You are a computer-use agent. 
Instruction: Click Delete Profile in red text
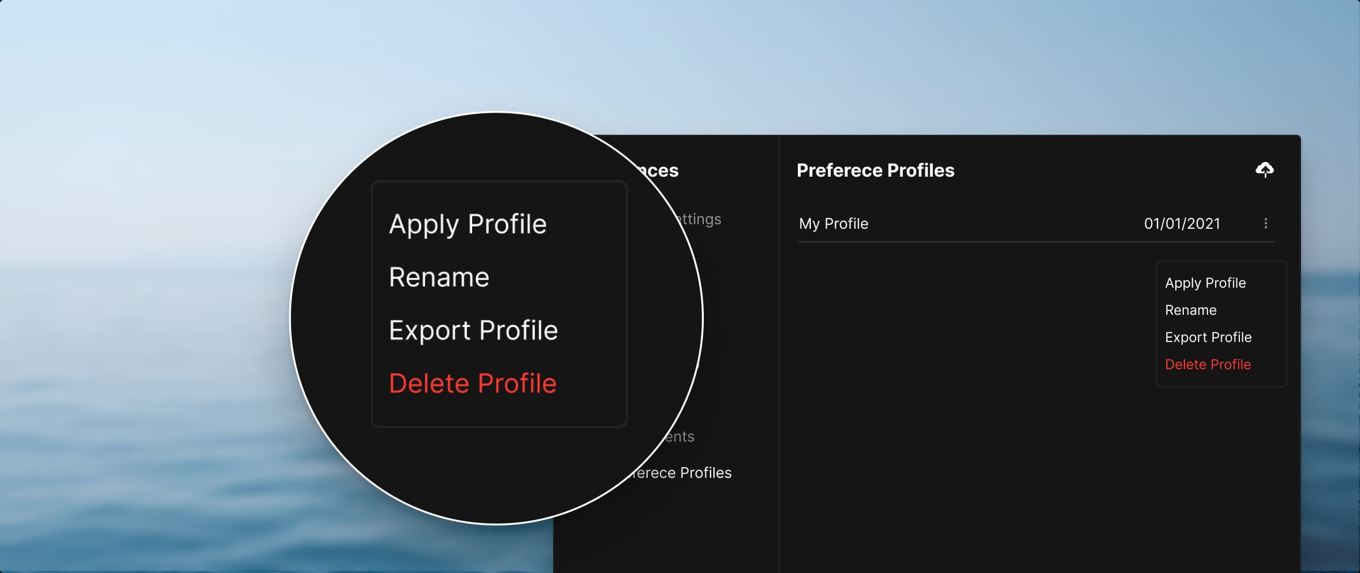(x=1208, y=364)
